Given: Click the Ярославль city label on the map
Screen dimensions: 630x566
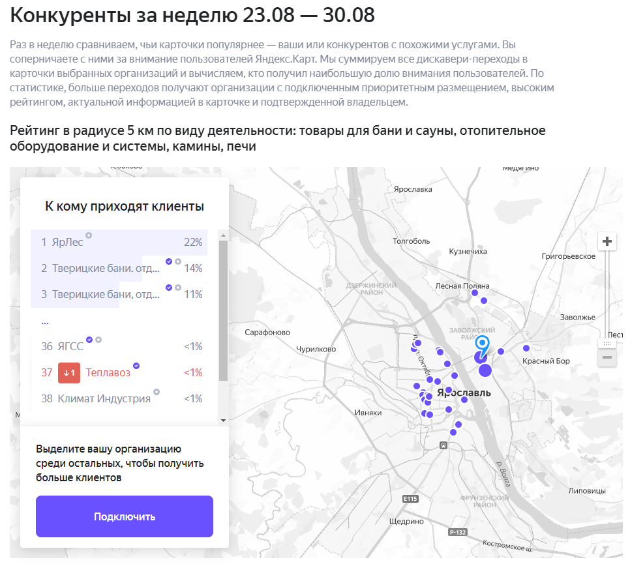Looking at the screenshot, I should click(x=464, y=393).
